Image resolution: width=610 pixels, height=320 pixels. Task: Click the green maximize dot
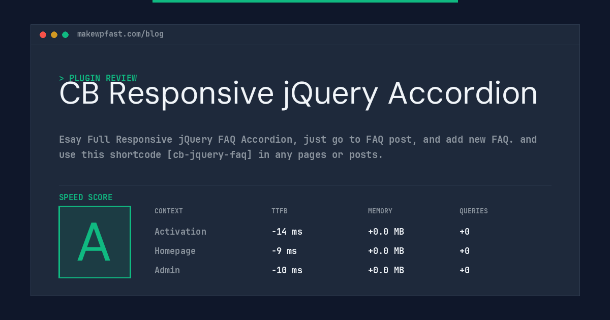pyautogui.click(x=65, y=35)
